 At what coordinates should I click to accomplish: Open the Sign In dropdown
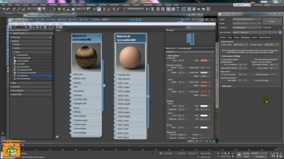pos(242,5)
